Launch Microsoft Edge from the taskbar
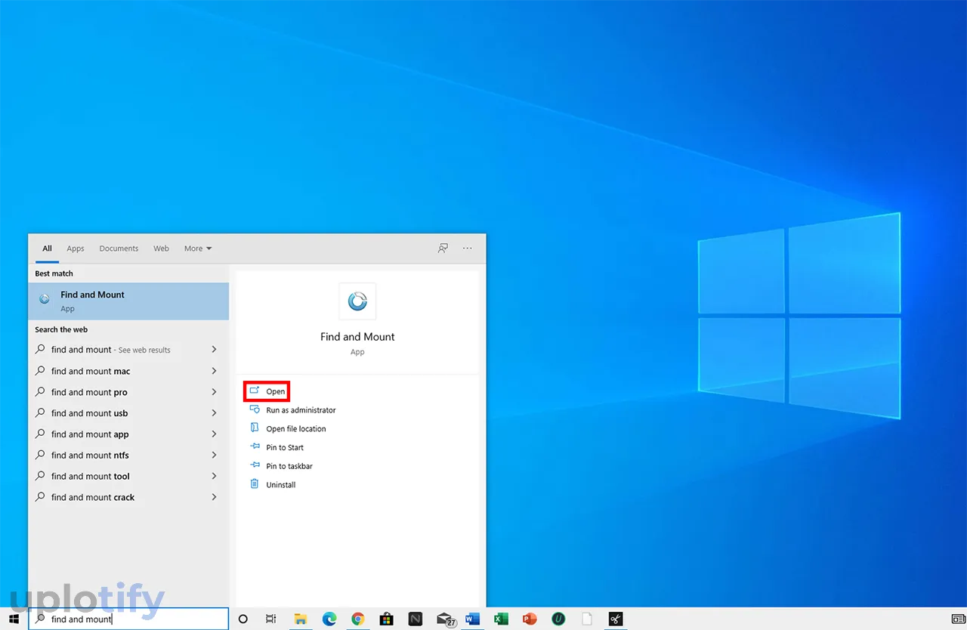 (329, 619)
